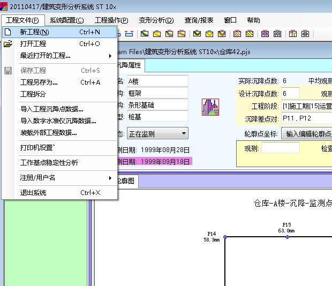Viewport: 332px width, 286px height.
Task: Open the 查询/报表 menu
Action: pyautogui.click(x=199, y=20)
